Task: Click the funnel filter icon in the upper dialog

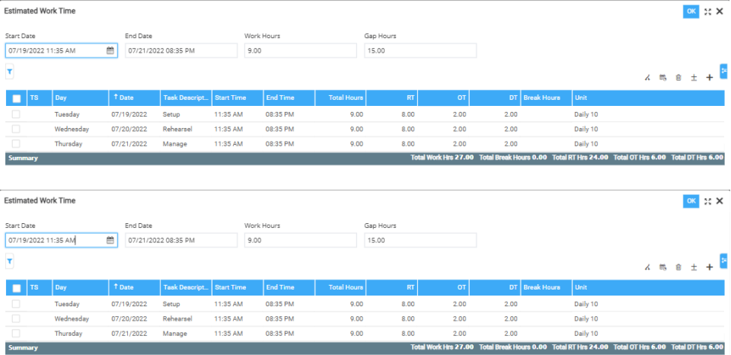Action: 10,72
